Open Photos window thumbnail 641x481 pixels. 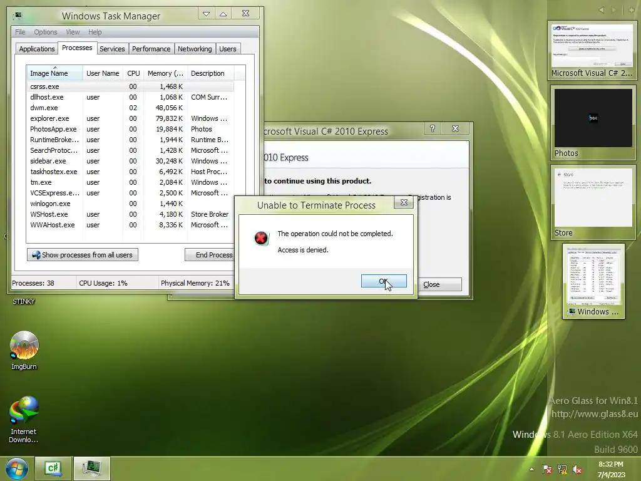593,122
